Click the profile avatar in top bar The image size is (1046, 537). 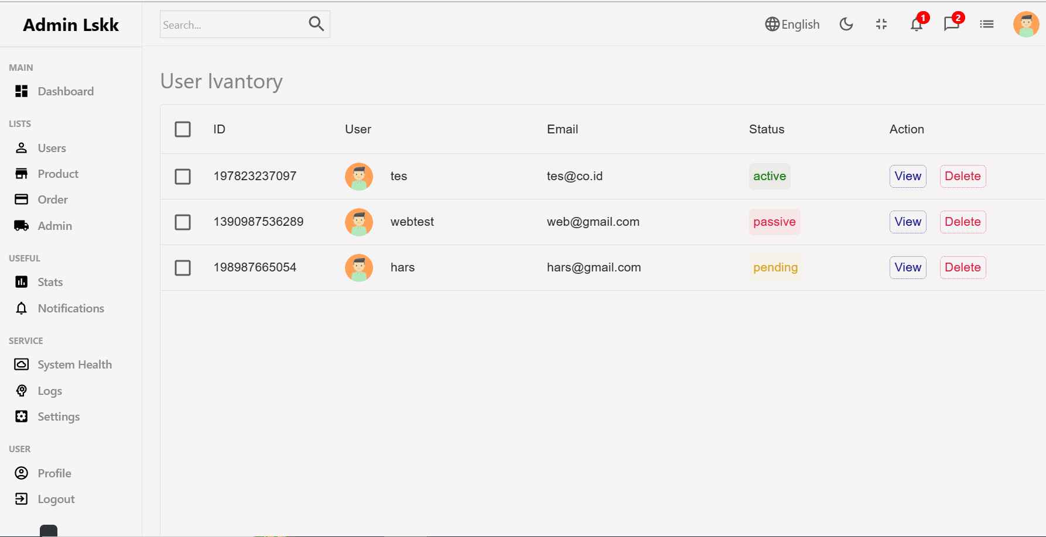coord(1026,24)
